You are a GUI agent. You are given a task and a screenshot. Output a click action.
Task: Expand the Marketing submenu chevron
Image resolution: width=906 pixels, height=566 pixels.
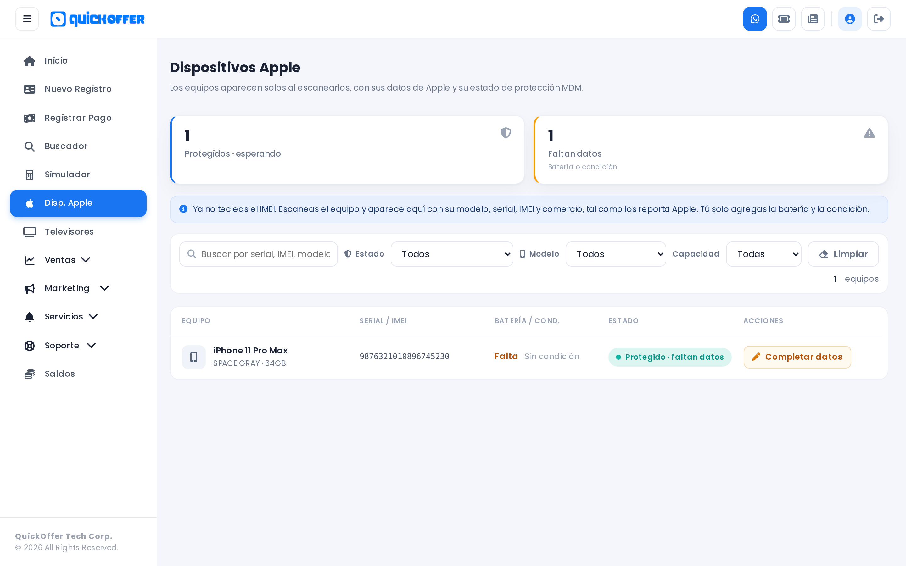(104, 288)
